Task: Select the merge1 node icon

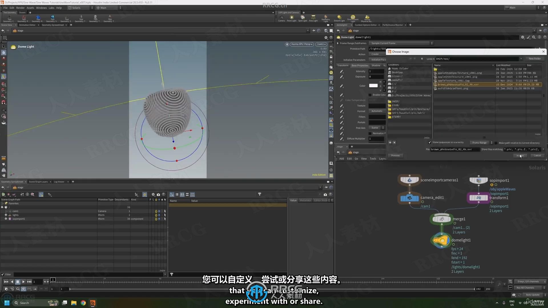Action: pyautogui.click(x=442, y=219)
